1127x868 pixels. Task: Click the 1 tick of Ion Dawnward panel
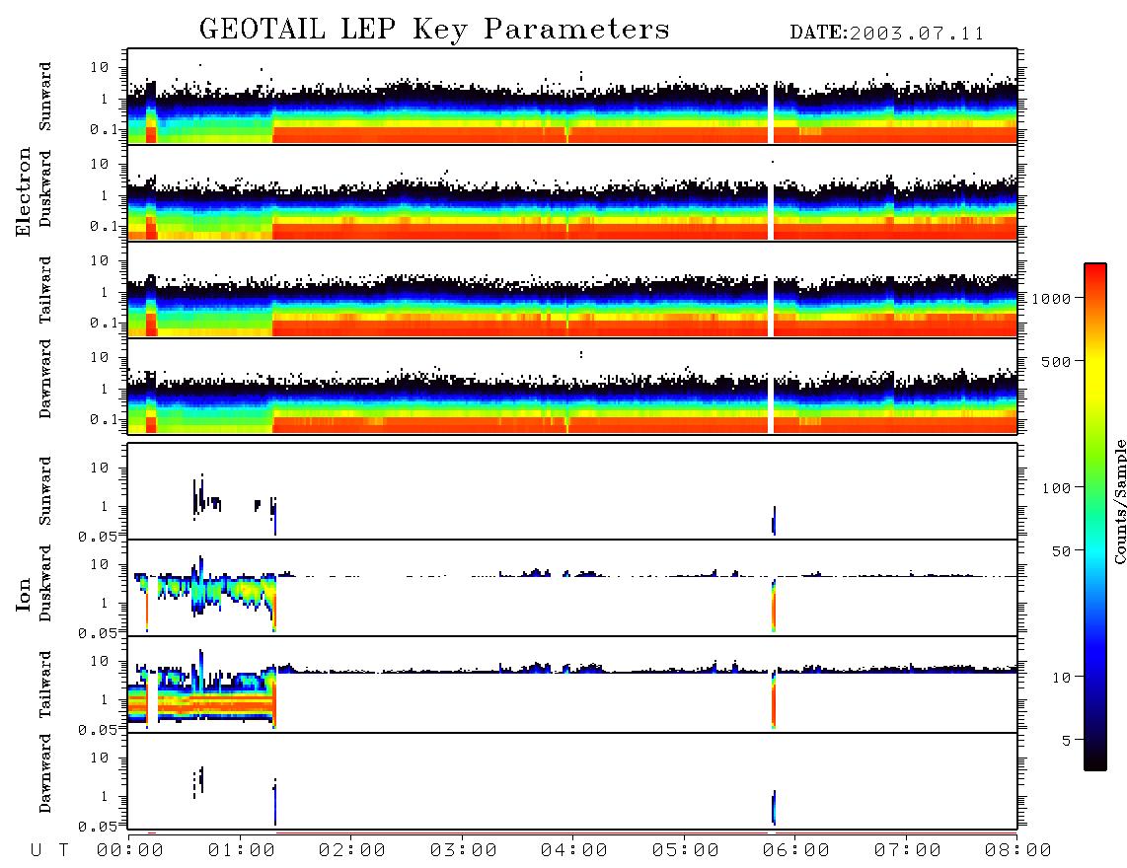click(105, 796)
